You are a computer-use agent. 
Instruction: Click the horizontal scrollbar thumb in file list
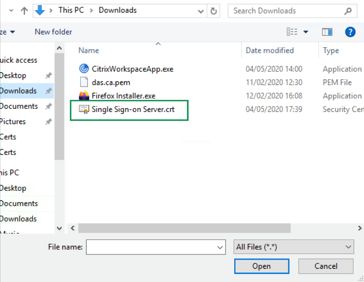(x=184, y=228)
